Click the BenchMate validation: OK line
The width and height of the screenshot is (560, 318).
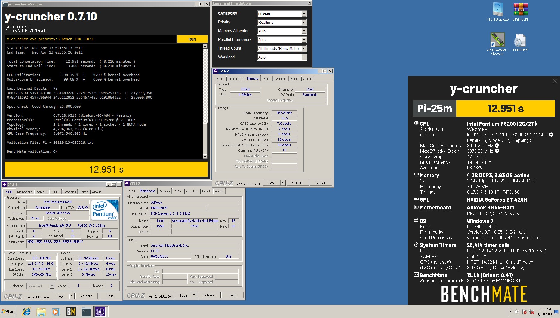click(x=32, y=151)
